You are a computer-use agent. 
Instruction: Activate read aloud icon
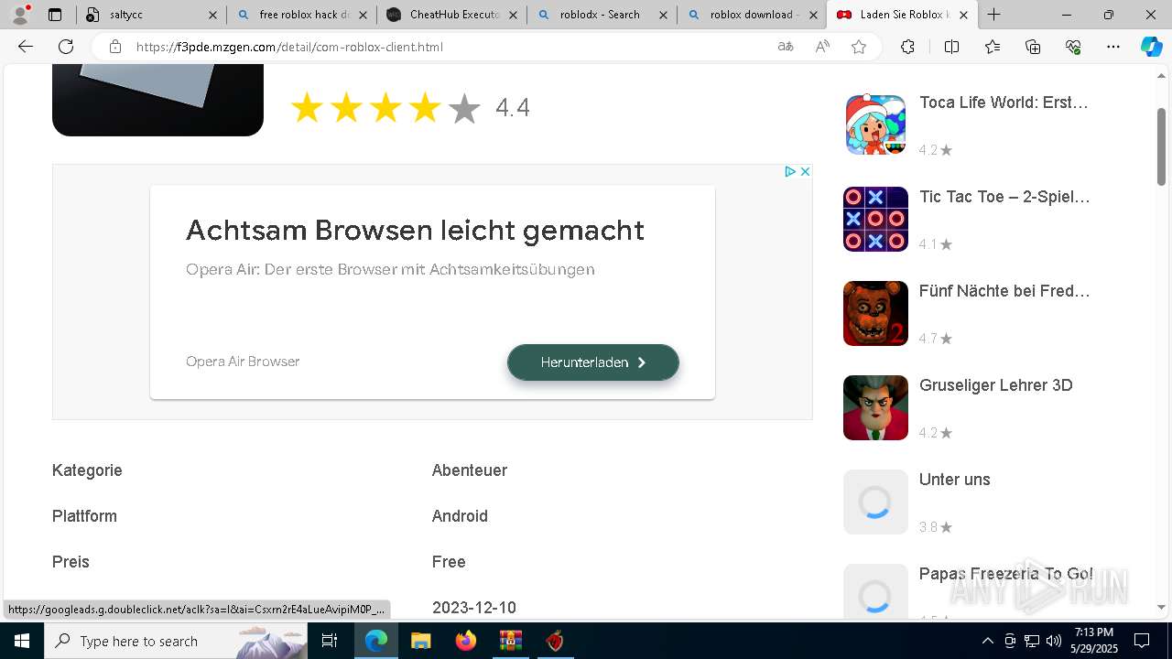click(x=822, y=47)
